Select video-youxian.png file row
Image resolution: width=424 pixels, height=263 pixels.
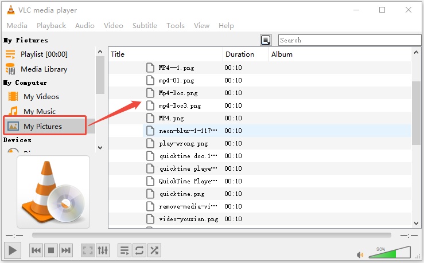coord(260,219)
